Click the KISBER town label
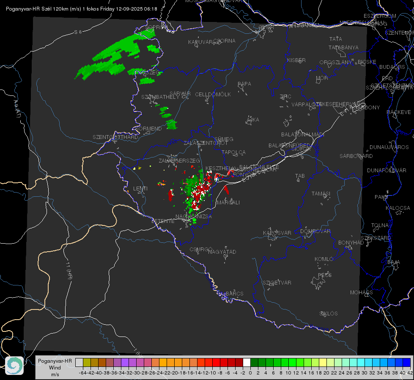 point(296,60)
